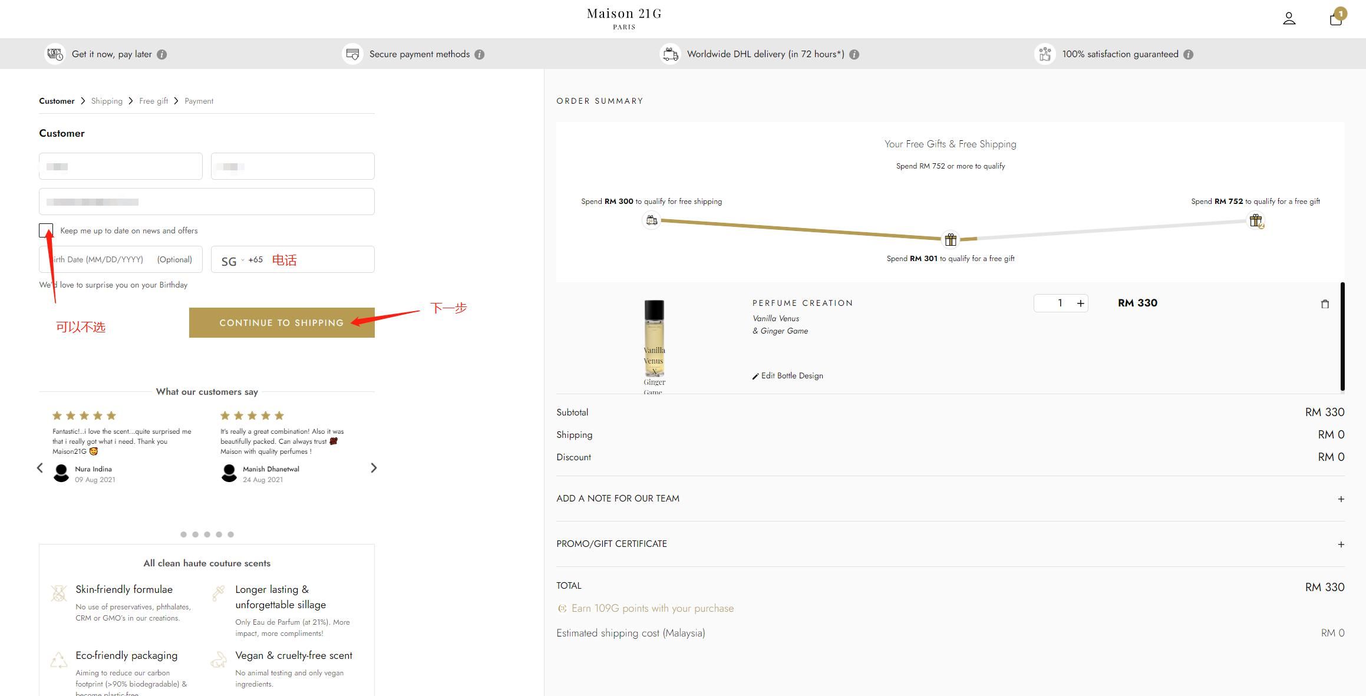Select the Shipping breadcrumb step
The height and width of the screenshot is (696, 1366).
[107, 101]
